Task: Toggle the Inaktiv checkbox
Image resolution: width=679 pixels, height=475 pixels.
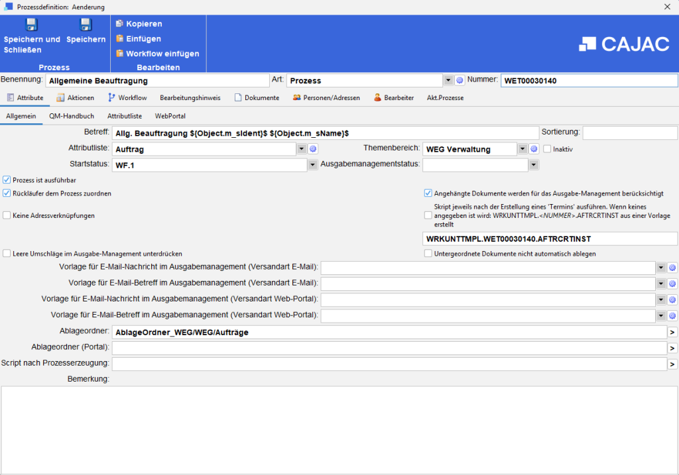Action: point(547,149)
